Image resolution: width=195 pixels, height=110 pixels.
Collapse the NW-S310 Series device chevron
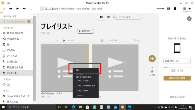[x=29, y=21]
